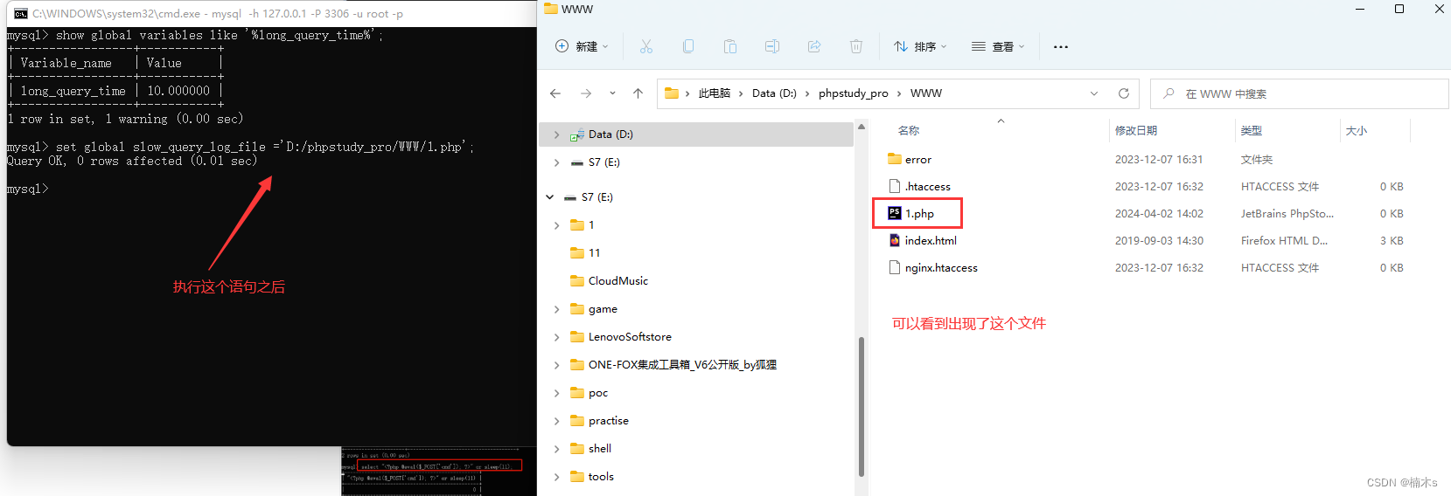Open the 新建 (New) dropdown button
This screenshot has height=496, width=1451.
tap(582, 46)
